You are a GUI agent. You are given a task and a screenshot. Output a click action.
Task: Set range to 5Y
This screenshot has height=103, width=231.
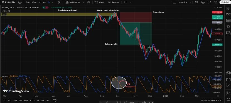click(43, 100)
